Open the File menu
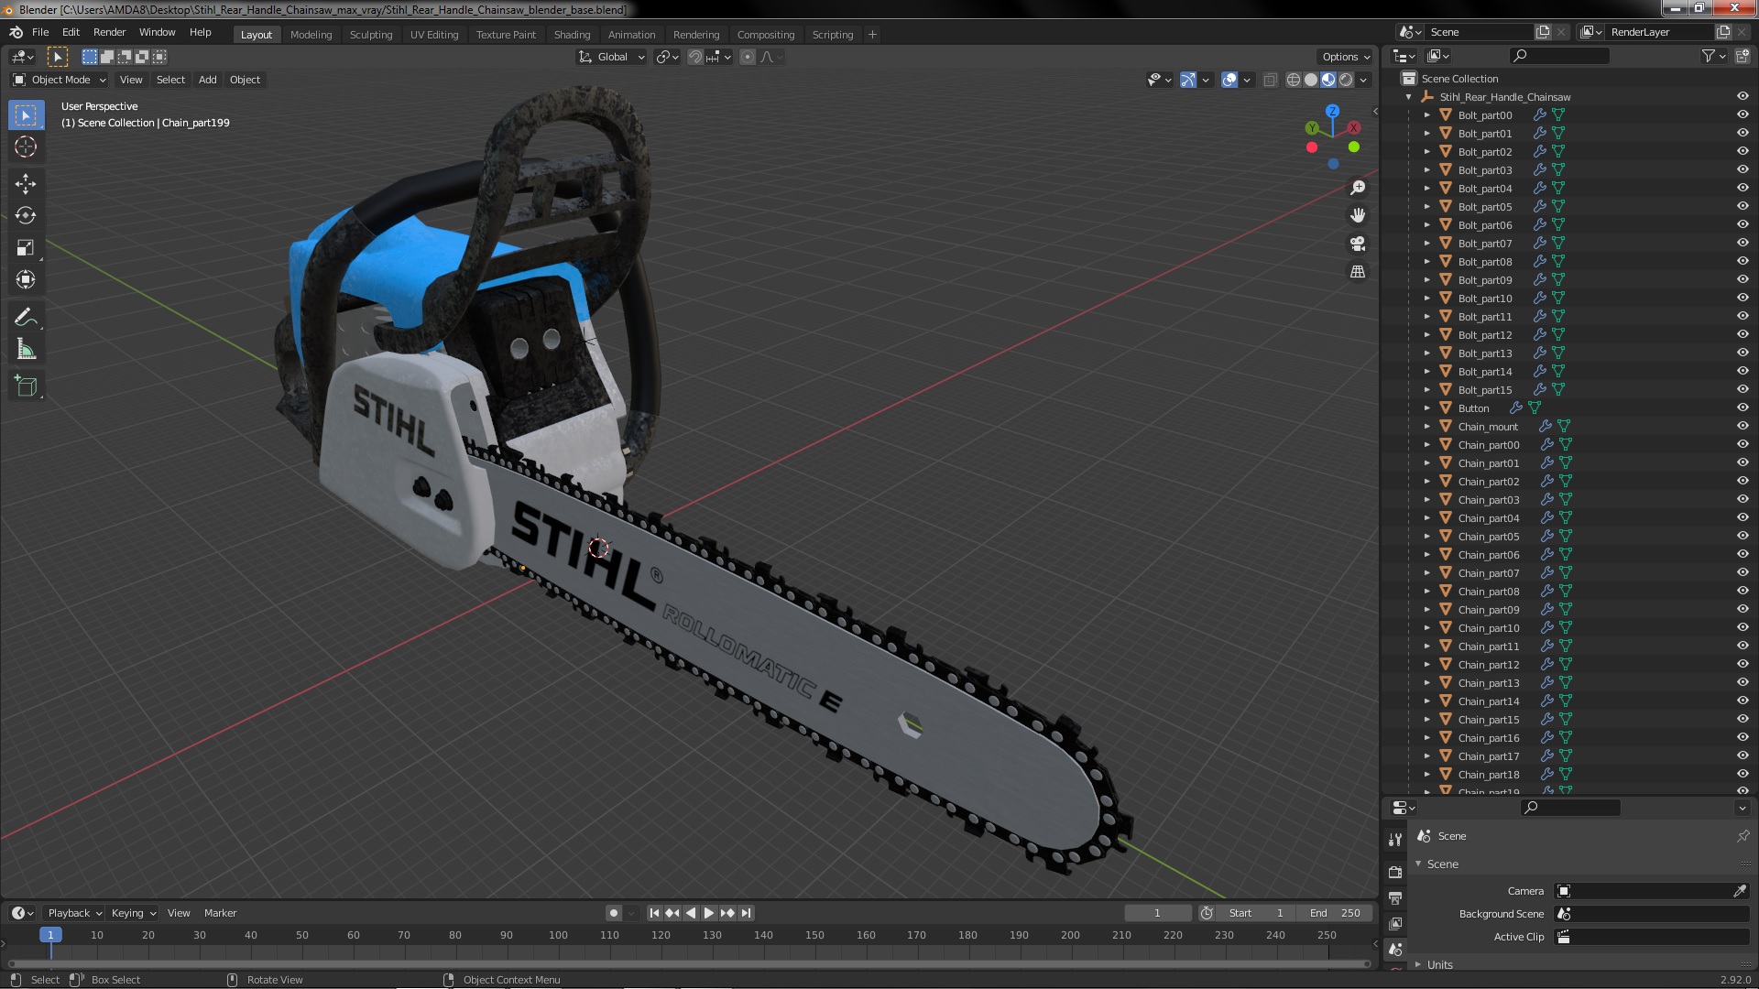 pos(40,32)
